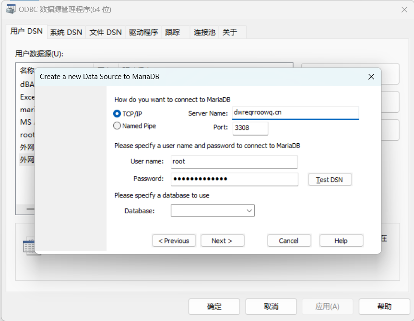Select the MS data source row
The height and width of the screenshot is (321, 414).
27,122
